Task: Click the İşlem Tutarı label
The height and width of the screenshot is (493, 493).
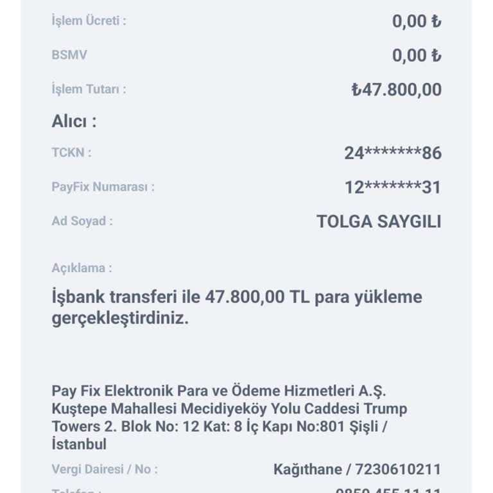Action: pyautogui.click(x=89, y=89)
